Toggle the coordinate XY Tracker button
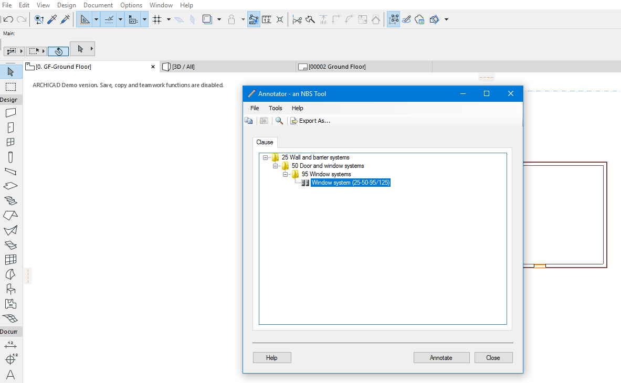Screen dimensions: 621x383 pyautogui.click(x=133, y=19)
